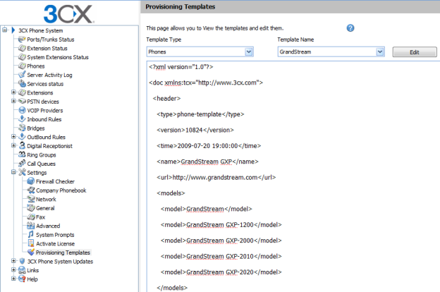Click the blue help question mark icon
Screen dimensions: 440x292
coord(350,28)
